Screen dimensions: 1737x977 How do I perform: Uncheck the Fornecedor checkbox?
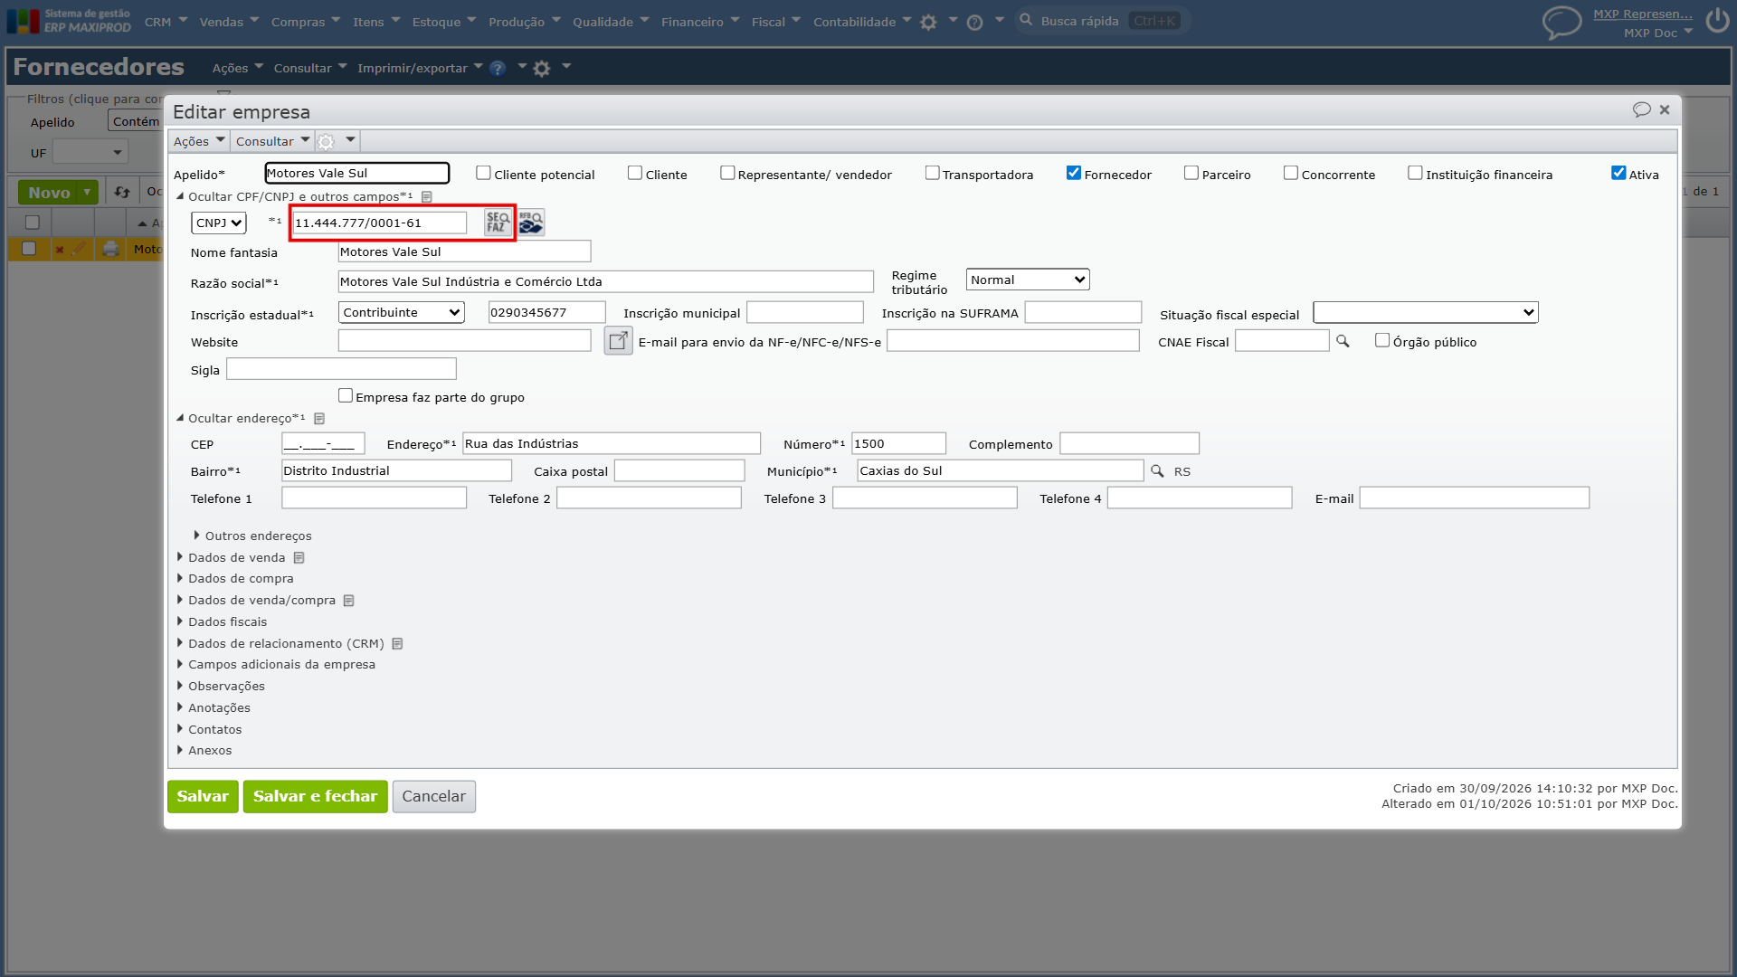(x=1074, y=173)
